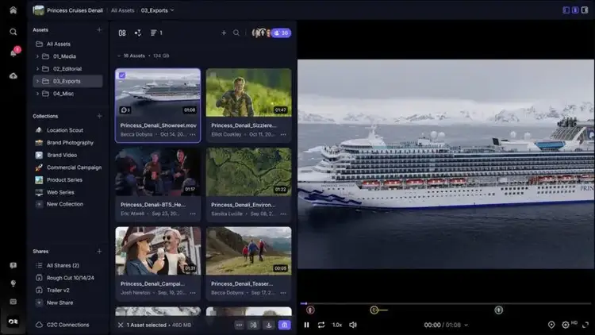Open search from the left sidebar
The height and width of the screenshot is (335, 595).
coord(13,32)
